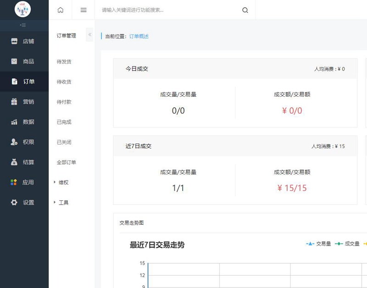The image size is (367, 288).
Task: Expand the 维权 submenu group
Action: point(61,183)
